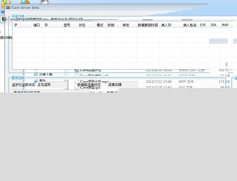Click the Word document icon beside iCare实施计划
Viewport: 237px width, 181px height.
(x=76, y=70)
